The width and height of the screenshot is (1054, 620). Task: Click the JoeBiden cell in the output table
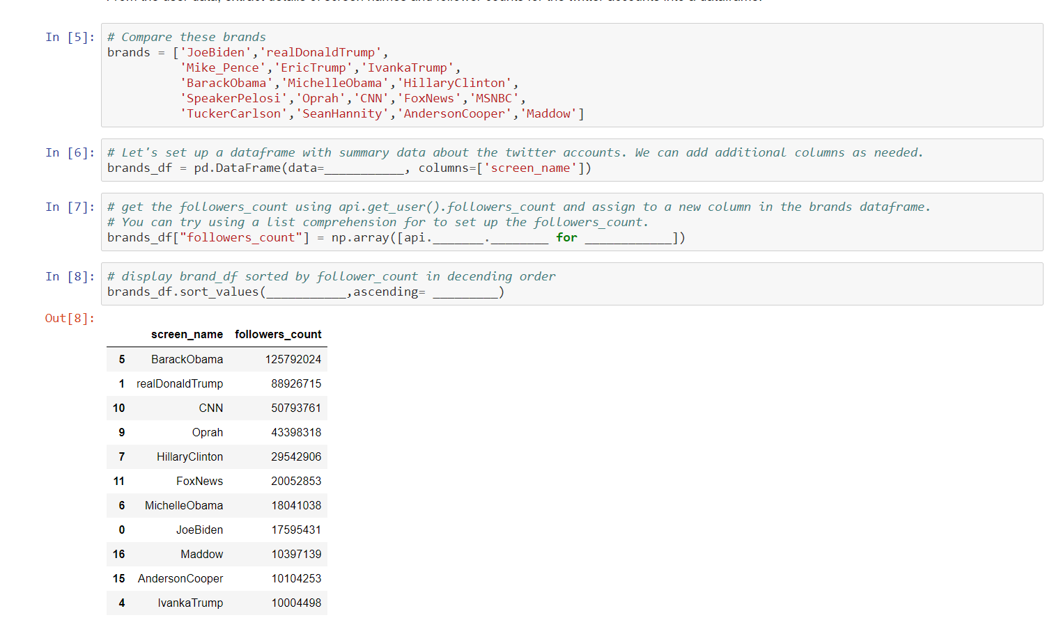199,530
